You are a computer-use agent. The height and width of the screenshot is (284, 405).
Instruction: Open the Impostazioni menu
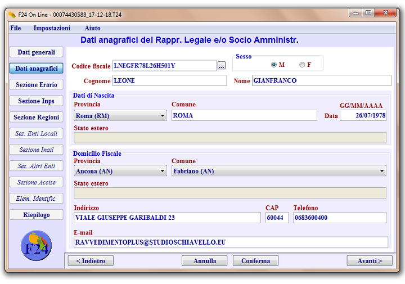point(52,28)
